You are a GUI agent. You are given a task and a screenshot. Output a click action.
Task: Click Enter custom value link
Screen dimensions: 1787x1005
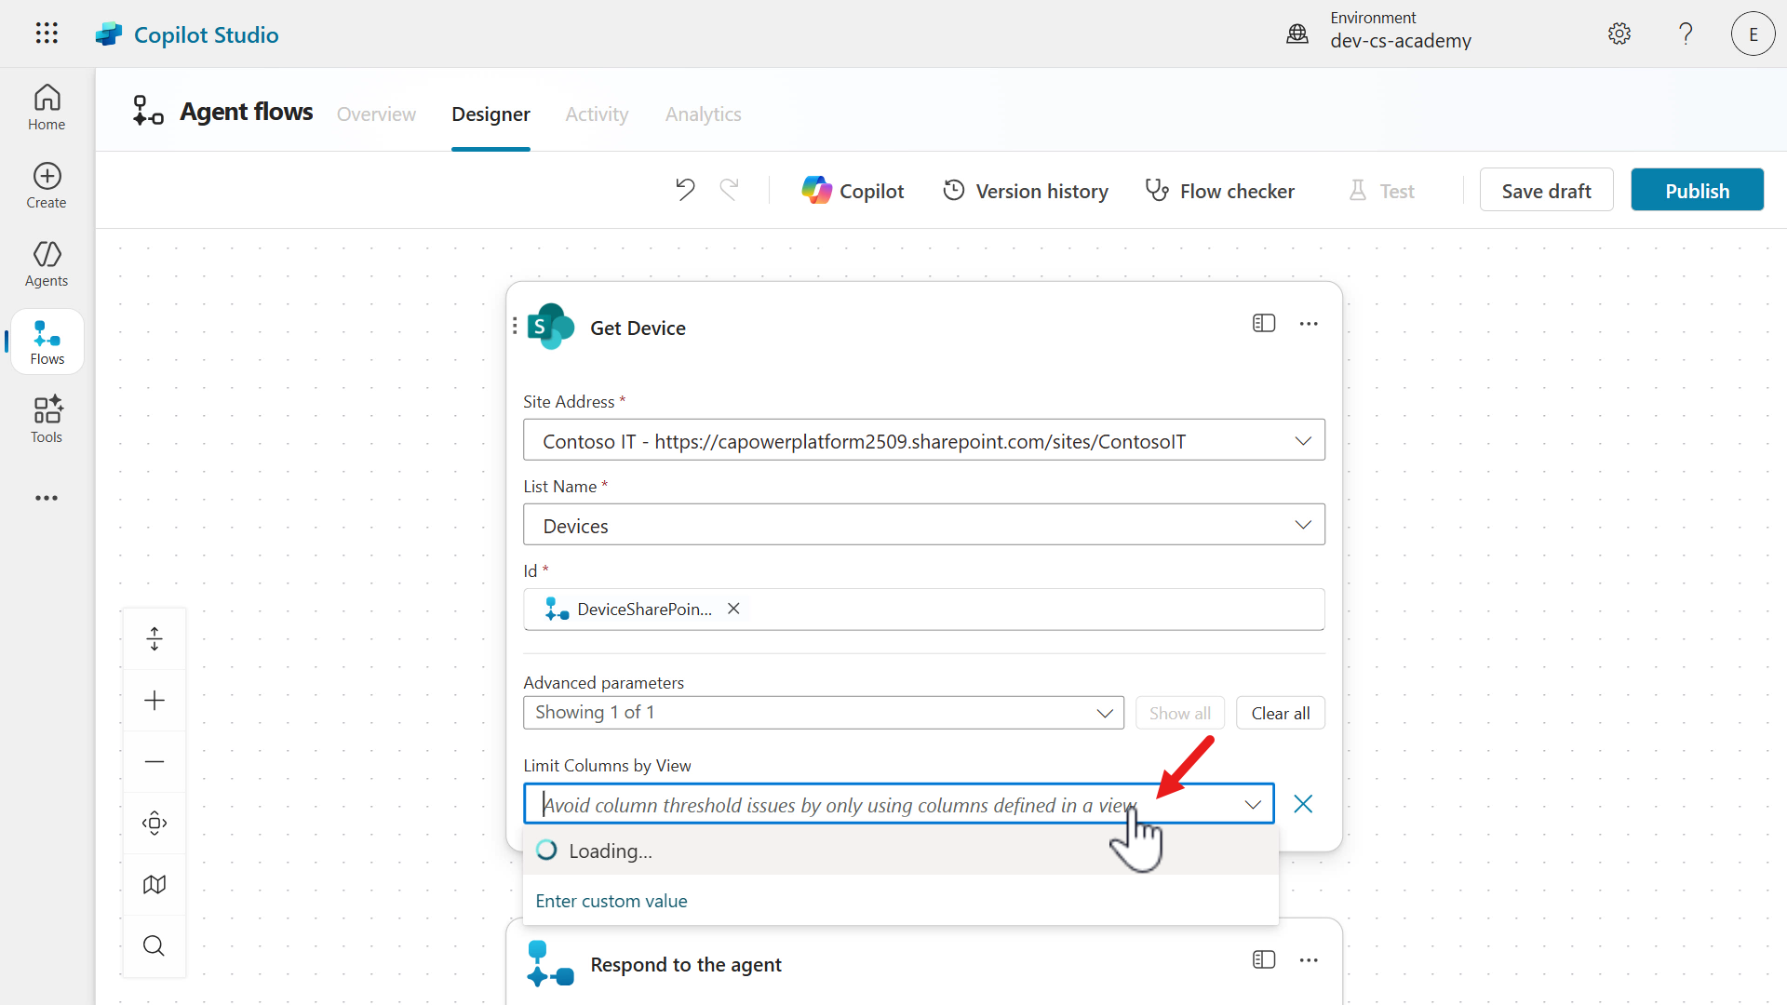point(611,901)
